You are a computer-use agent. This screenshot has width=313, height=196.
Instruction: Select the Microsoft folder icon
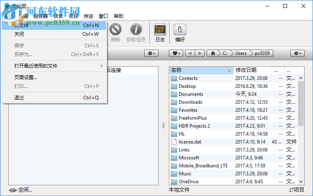click(x=174, y=158)
